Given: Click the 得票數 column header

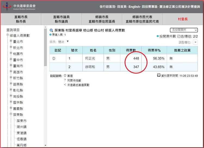Looking at the screenshot, I should coord(131,50).
